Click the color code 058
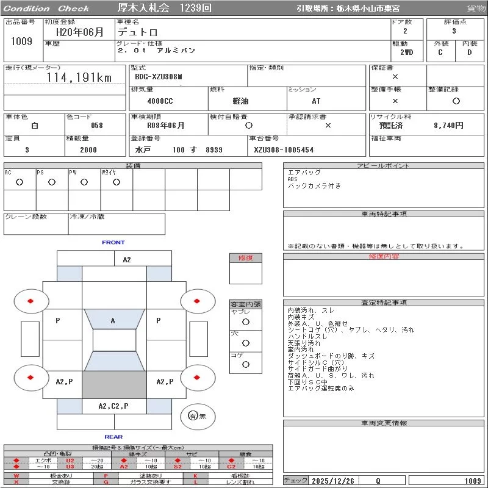 pos(97,126)
